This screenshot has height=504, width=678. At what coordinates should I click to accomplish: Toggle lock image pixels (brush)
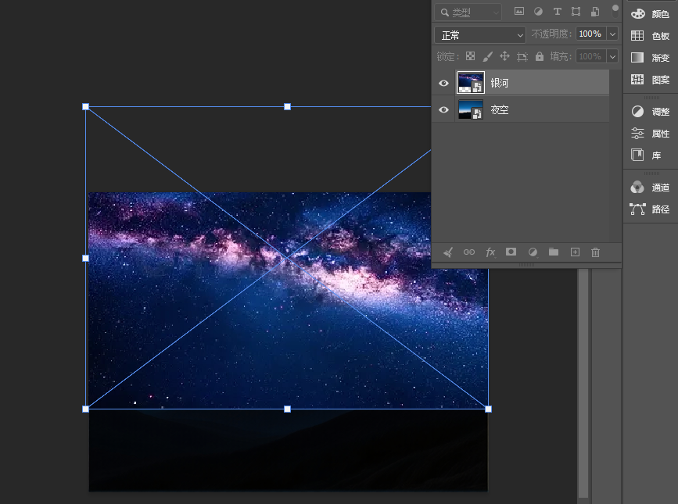tap(487, 56)
